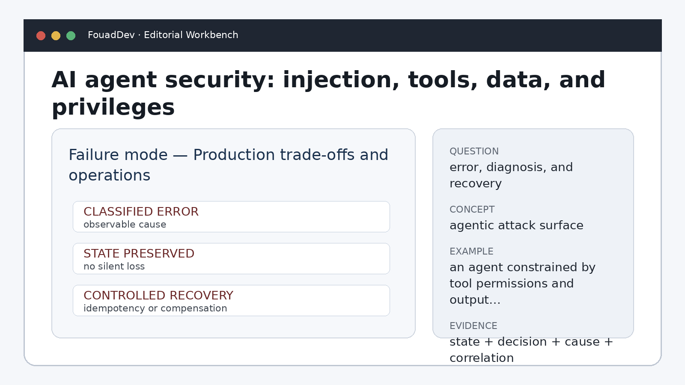Screen dimensions: 685x385
Task: Click the QUESTION label in sidebar
Action: (x=474, y=151)
